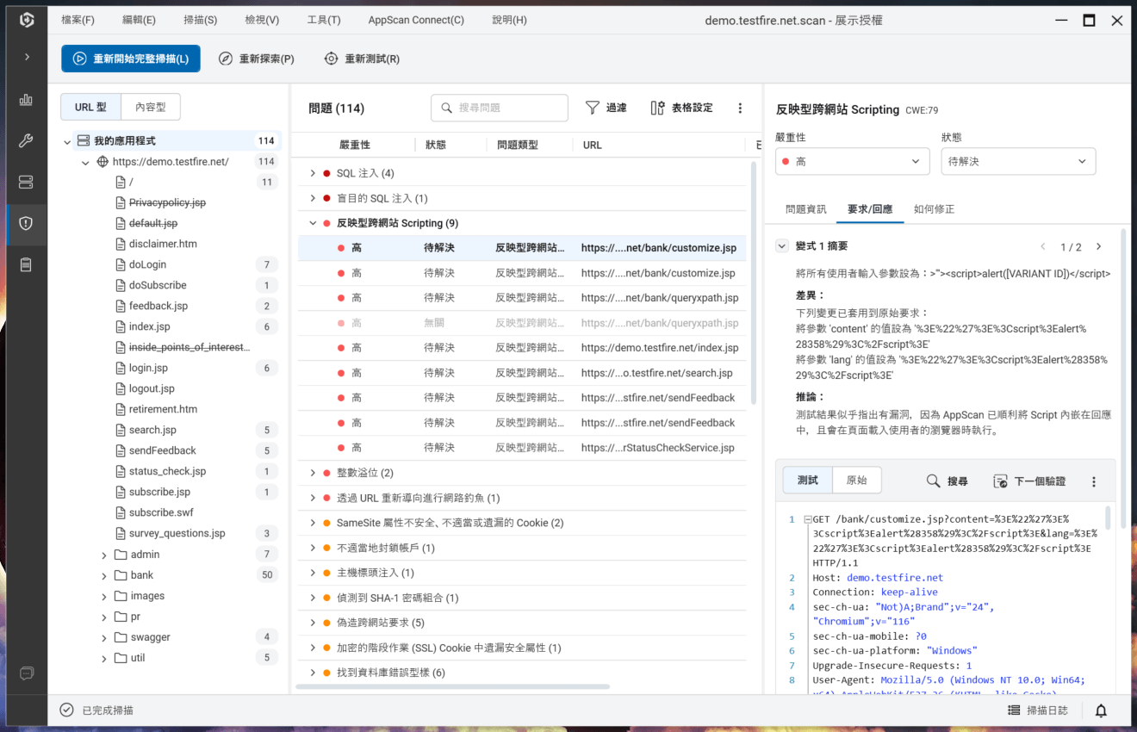This screenshot has height=732, width=1137.
Task: Click the 搜尋問題 search field
Action: coord(500,108)
